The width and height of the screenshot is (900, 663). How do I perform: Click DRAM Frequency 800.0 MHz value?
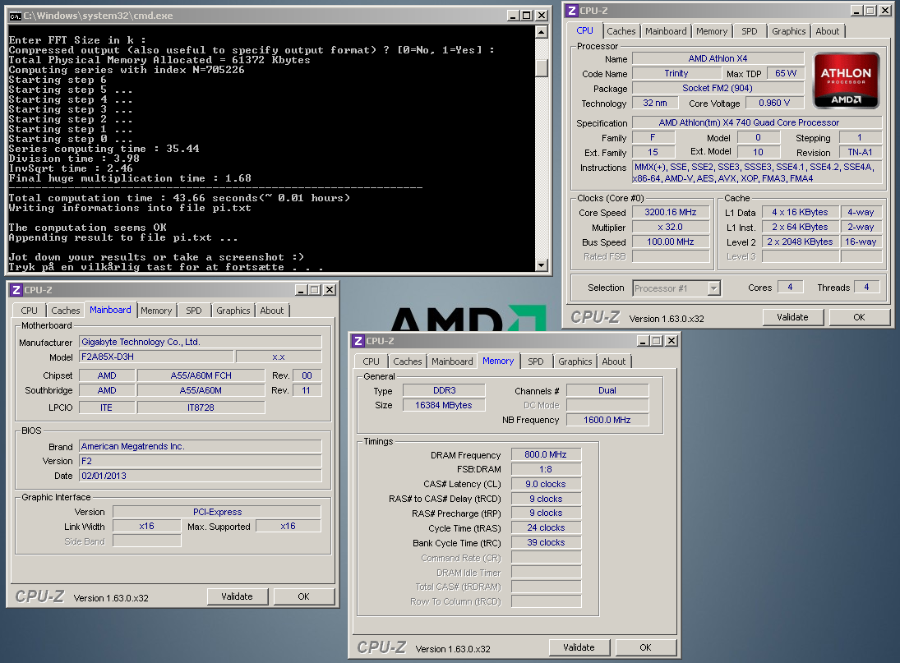(x=546, y=454)
